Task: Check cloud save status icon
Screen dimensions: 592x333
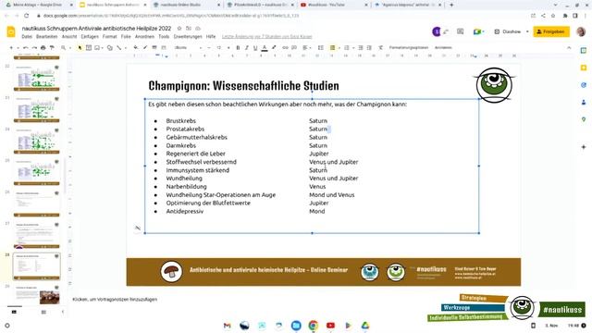Action: (197, 29)
